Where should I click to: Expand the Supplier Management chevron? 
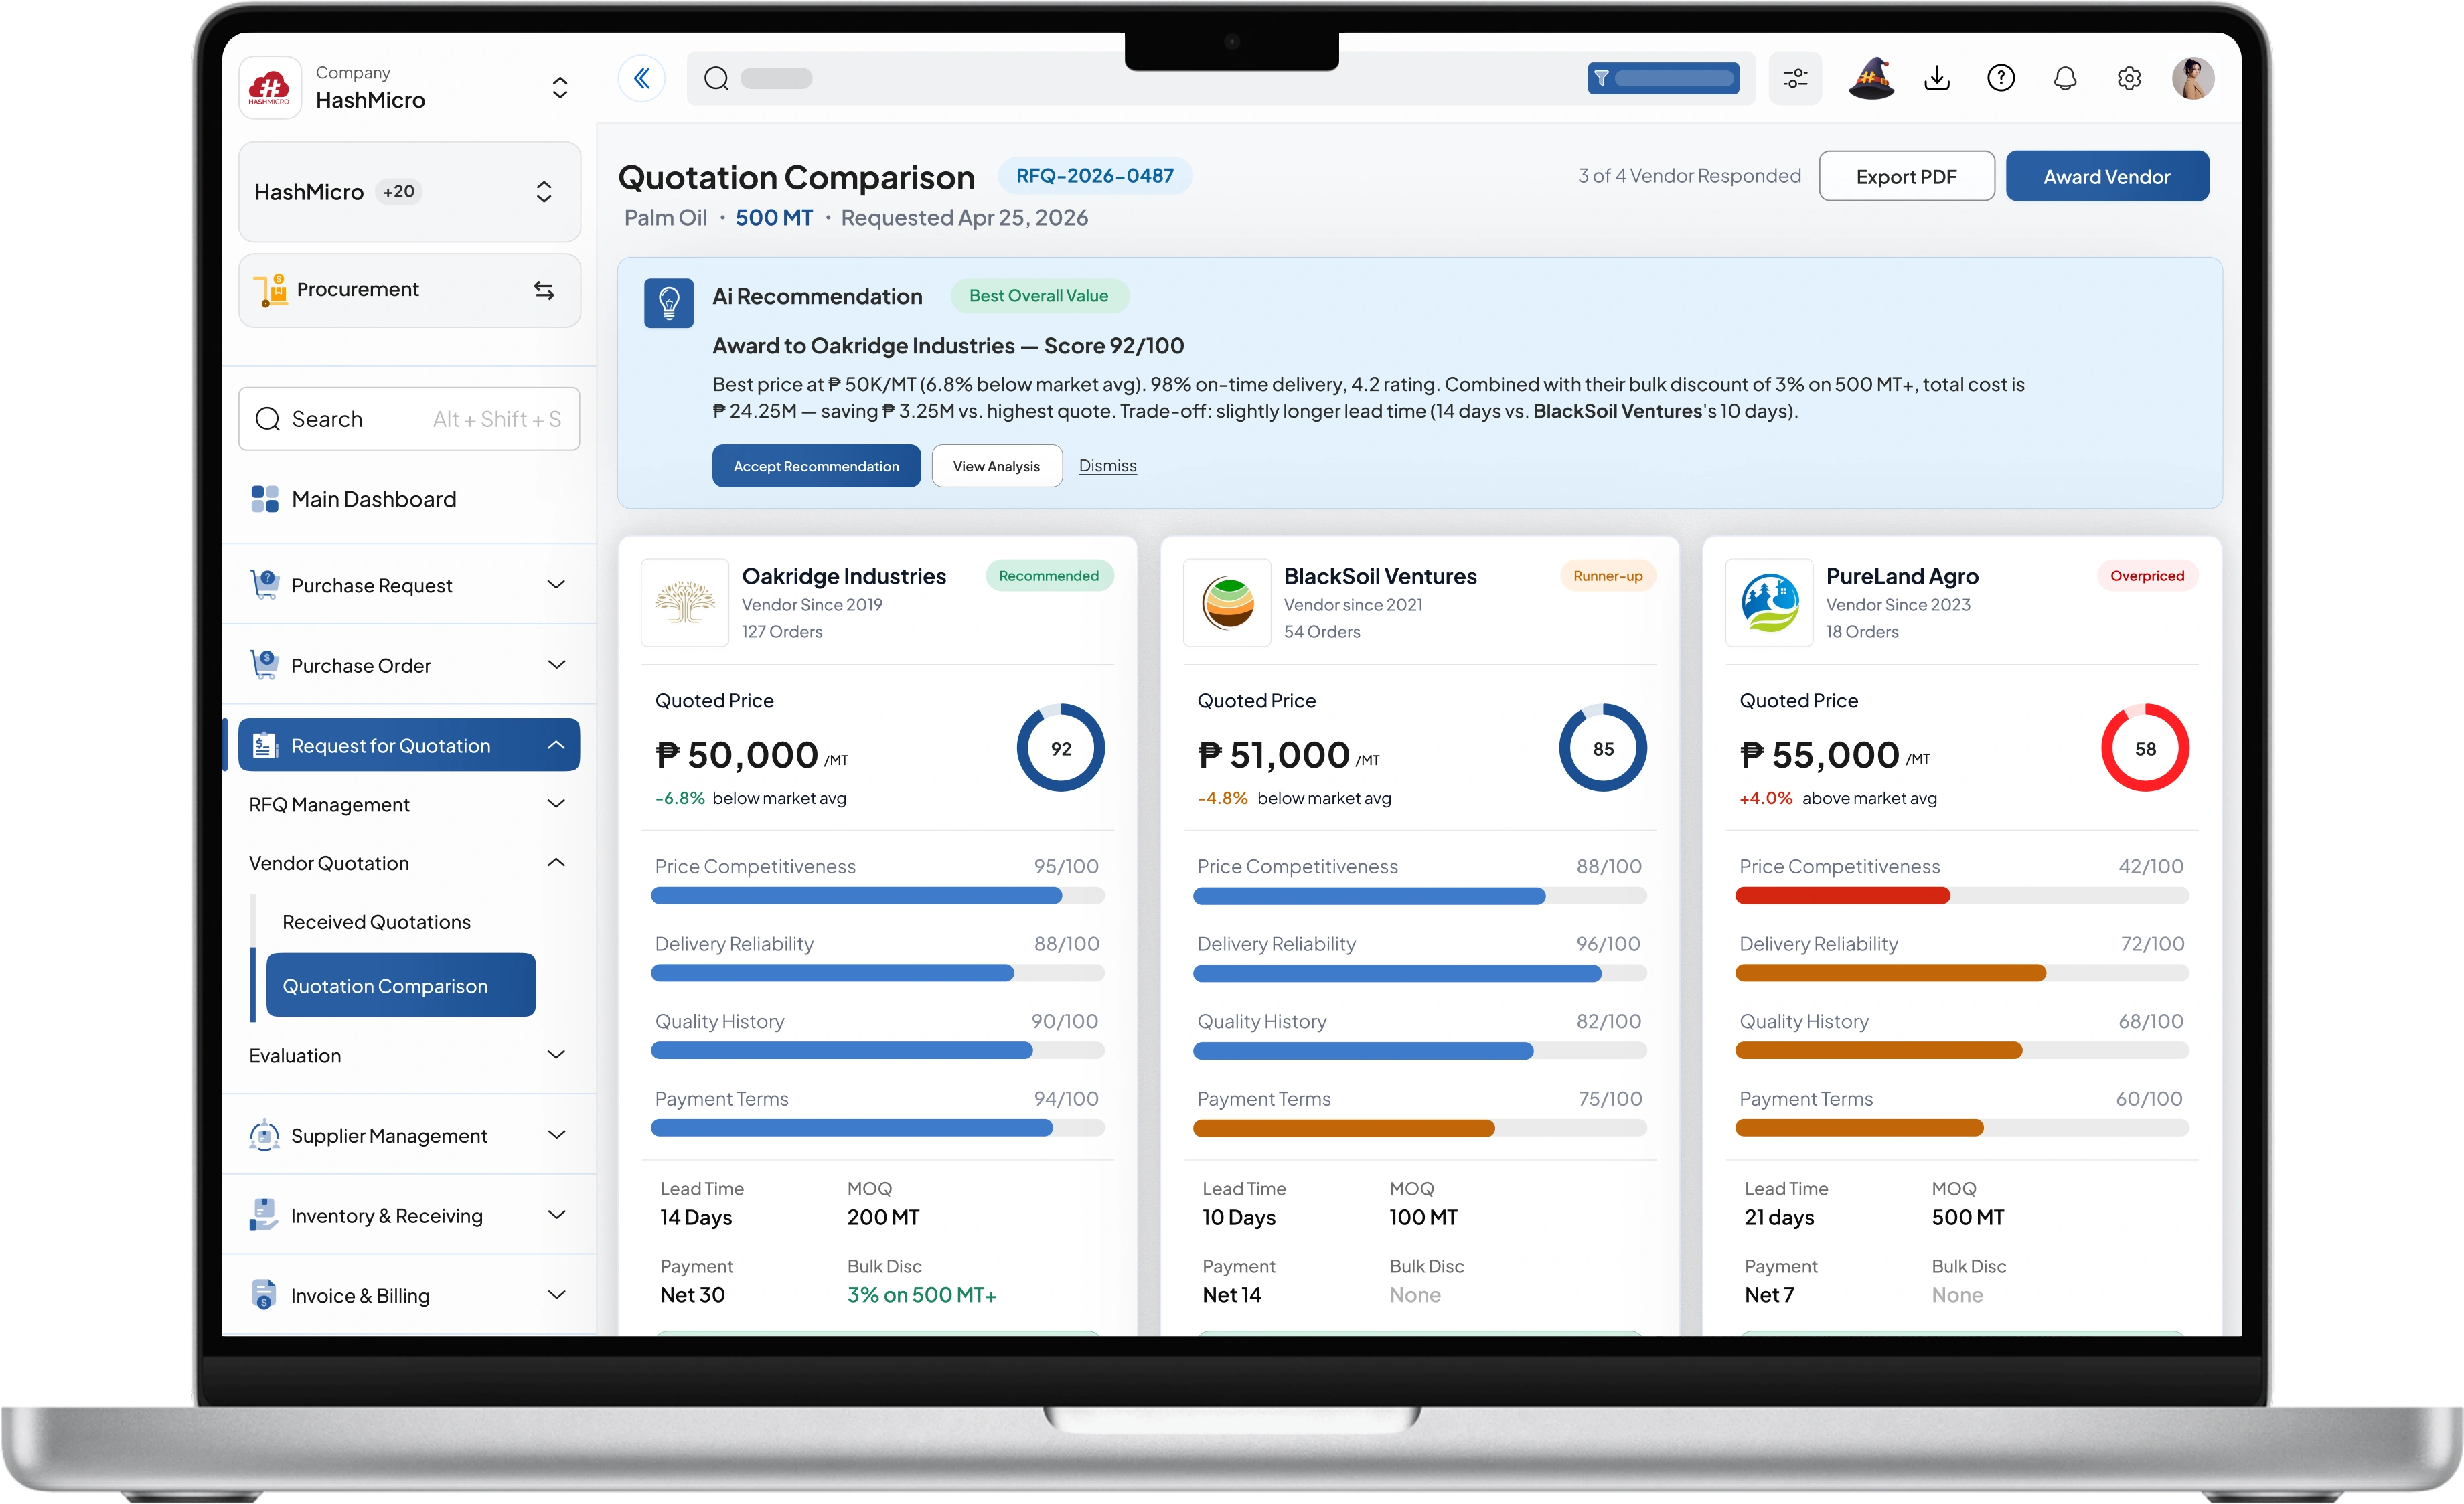click(556, 1135)
